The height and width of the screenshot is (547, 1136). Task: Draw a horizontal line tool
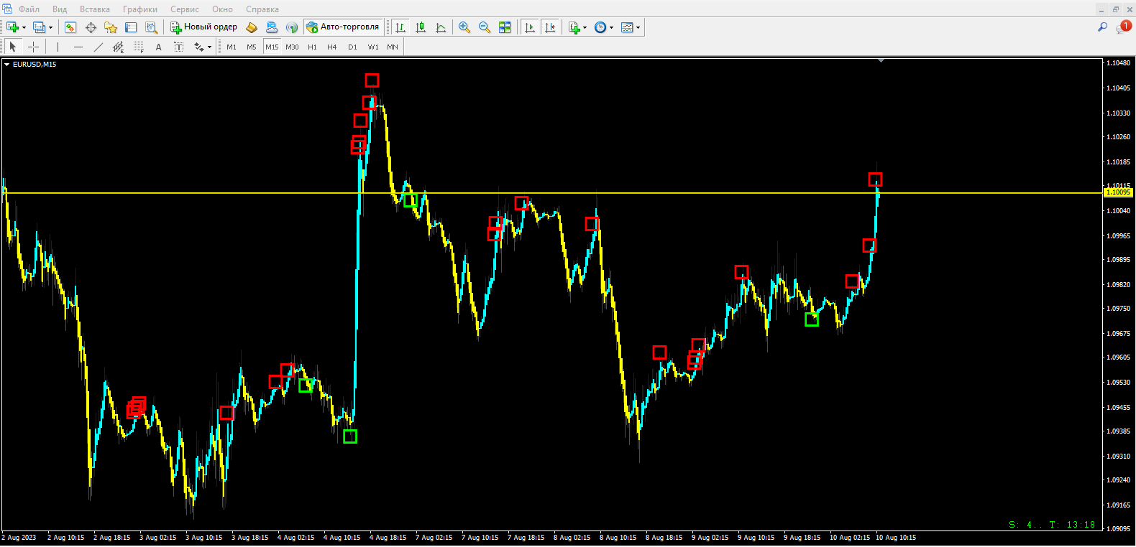(x=78, y=47)
